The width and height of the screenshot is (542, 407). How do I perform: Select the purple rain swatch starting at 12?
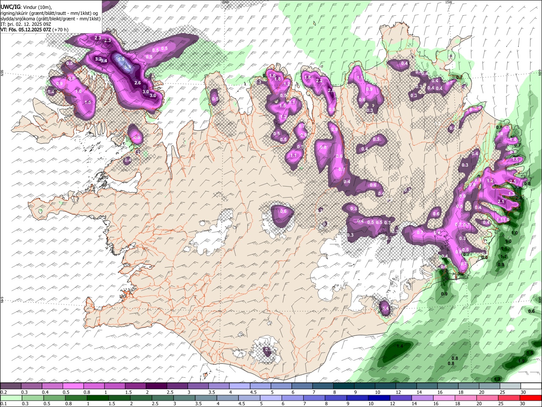pyautogui.click(x=401, y=398)
